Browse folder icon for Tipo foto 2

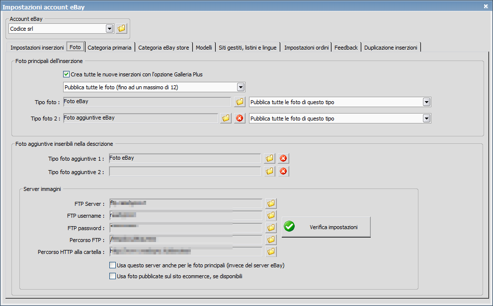point(226,119)
